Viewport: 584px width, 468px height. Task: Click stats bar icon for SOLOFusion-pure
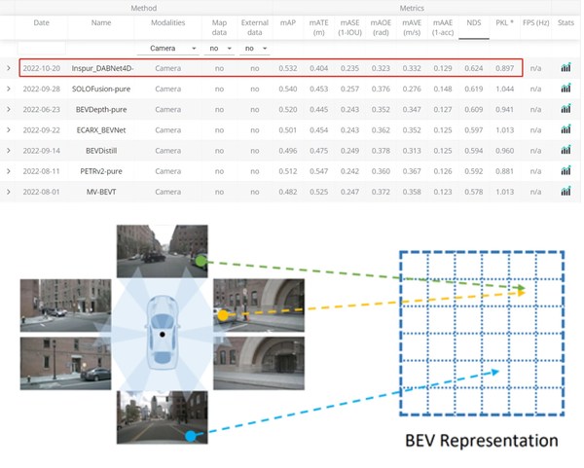566,89
